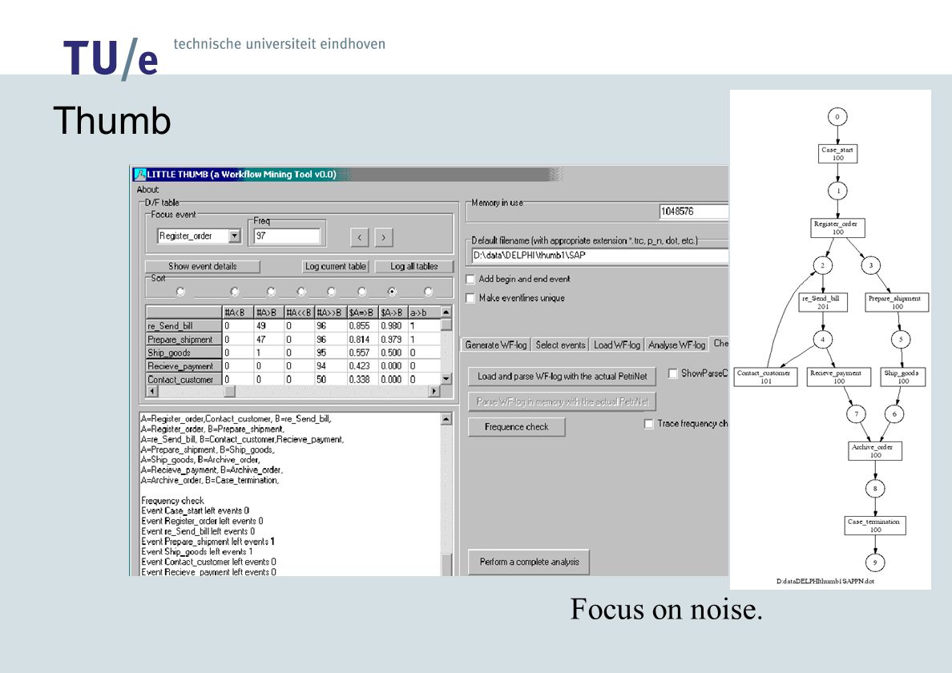This screenshot has height=673, width=952.
Task: Click the $A=>B column header
Action: pos(362,312)
